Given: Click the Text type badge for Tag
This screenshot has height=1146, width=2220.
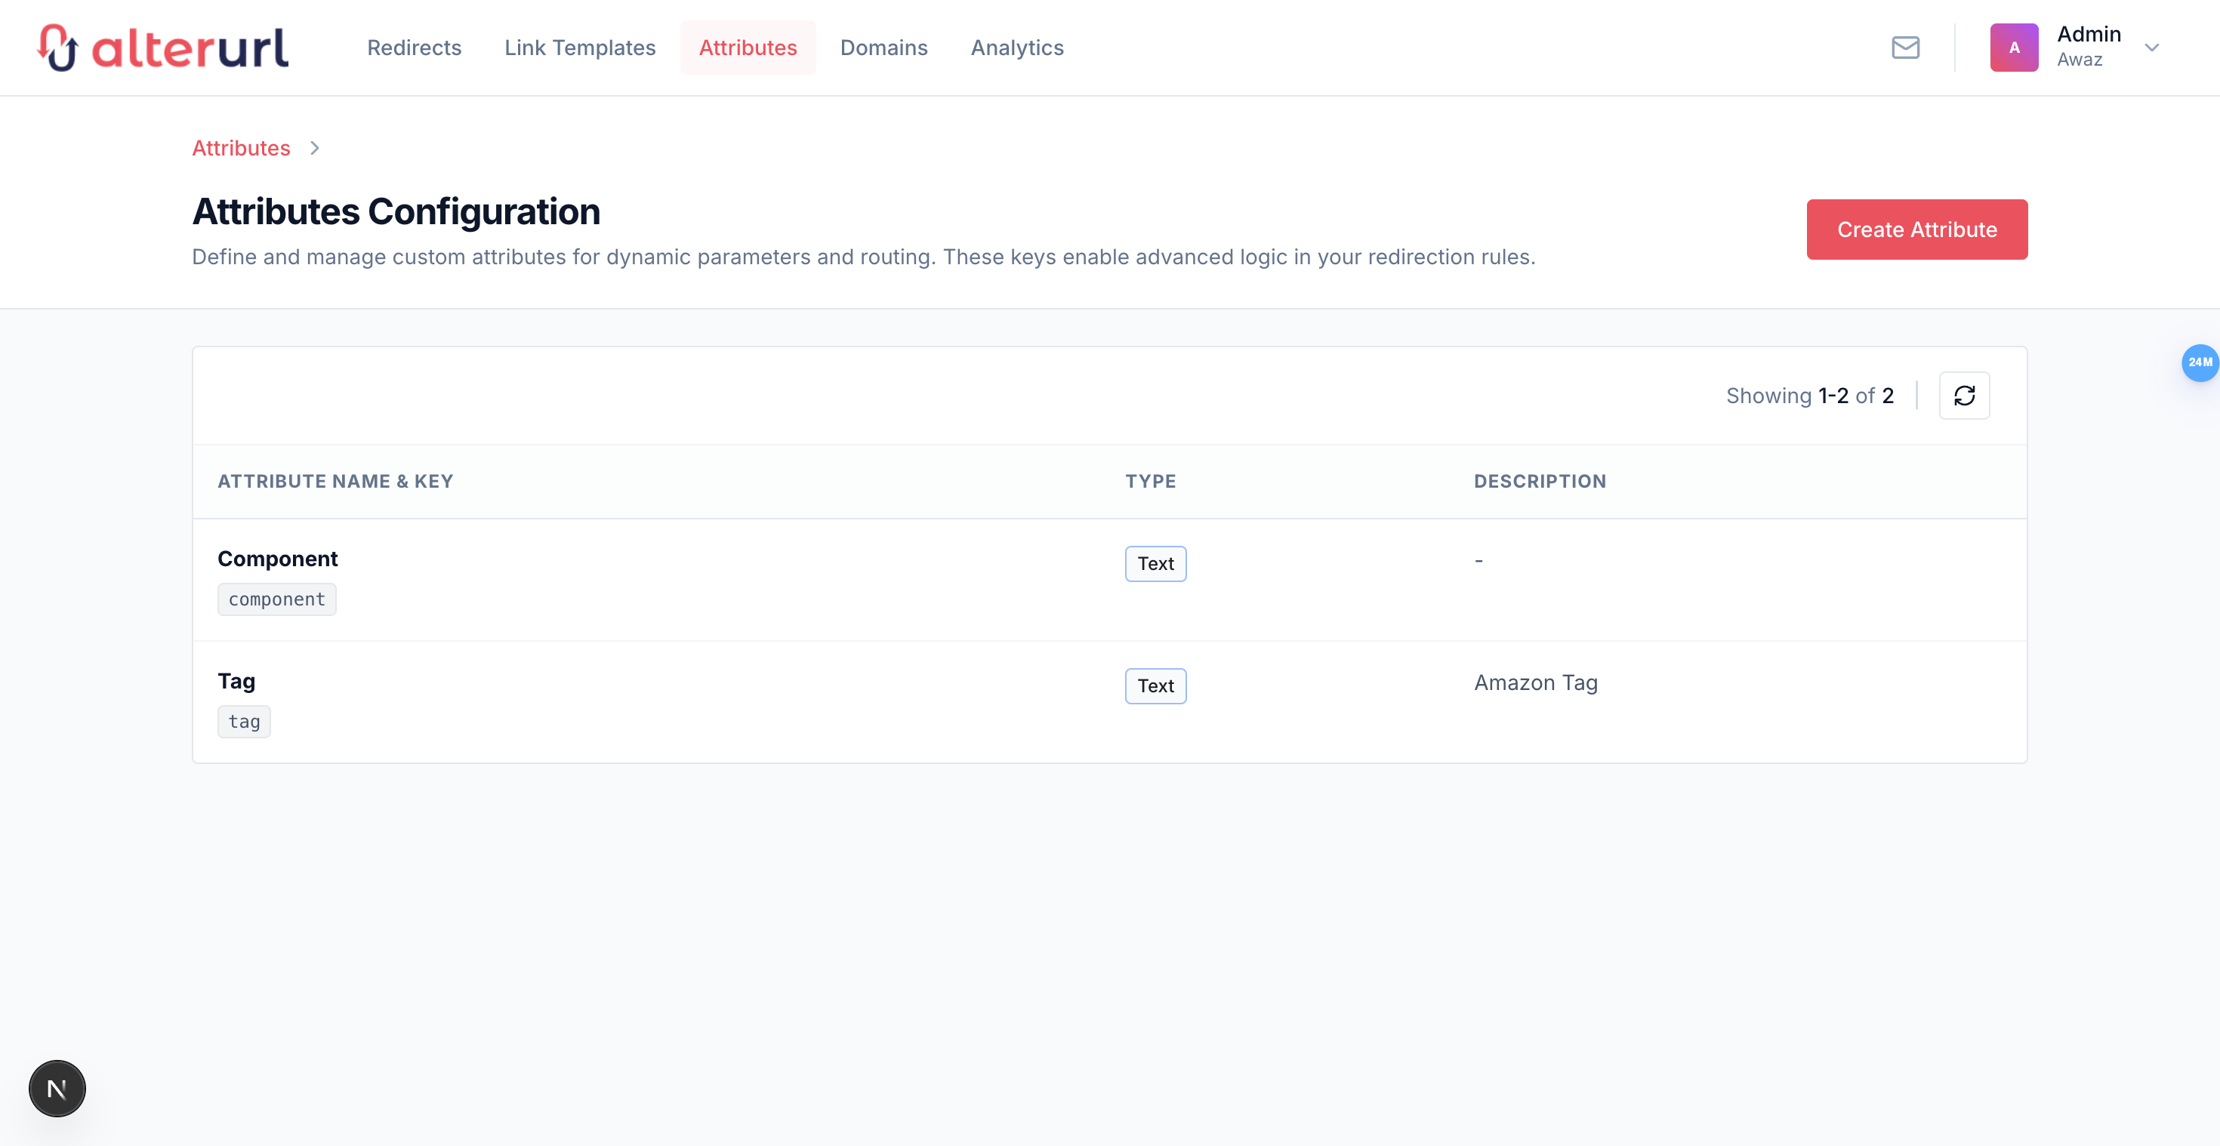Looking at the screenshot, I should [x=1155, y=686].
